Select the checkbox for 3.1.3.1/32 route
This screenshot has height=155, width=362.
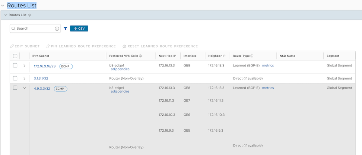[x=15, y=79]
